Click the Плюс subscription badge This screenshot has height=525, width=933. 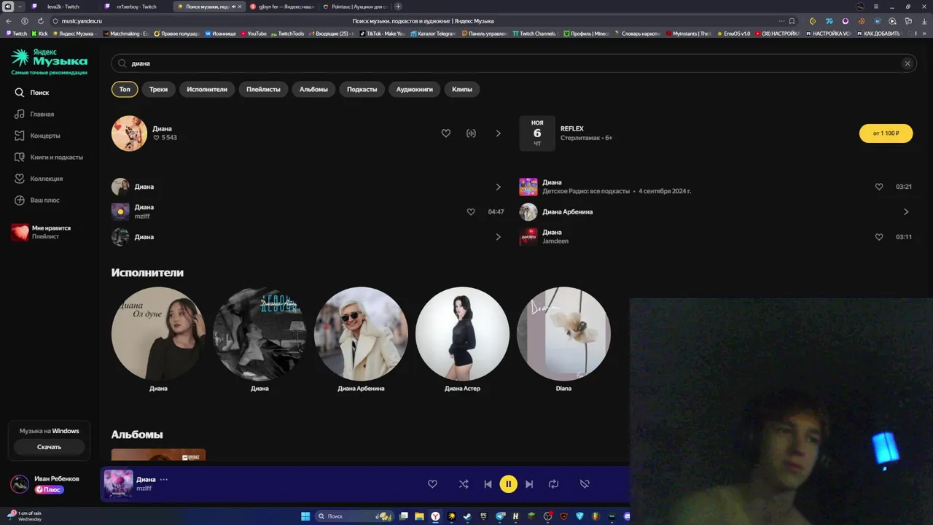pos(50,489)
